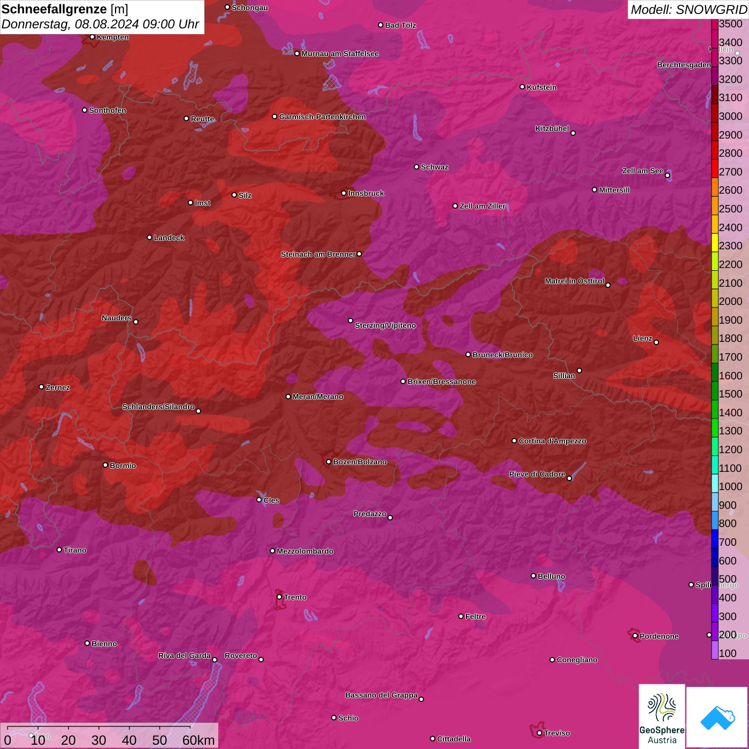This screenshot has width=749, height=749.
Task: Click the Innsbruck city marker
Action: click(x=344, y=193)
